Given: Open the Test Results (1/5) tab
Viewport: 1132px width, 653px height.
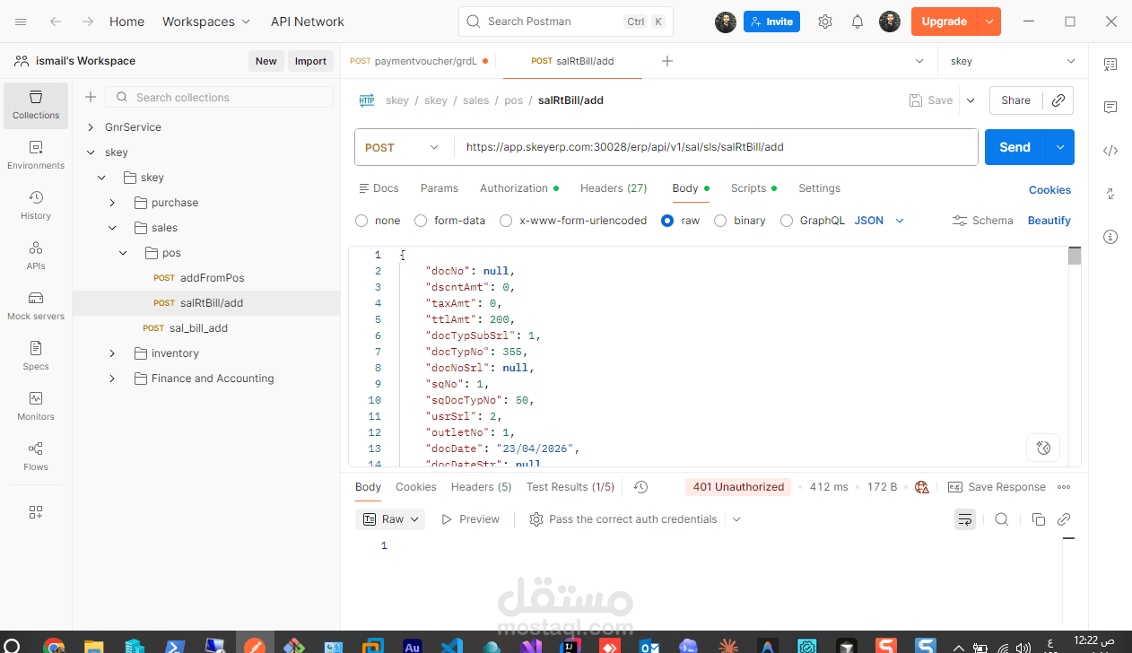Looking at the screenshot, I should pos(570,487).
